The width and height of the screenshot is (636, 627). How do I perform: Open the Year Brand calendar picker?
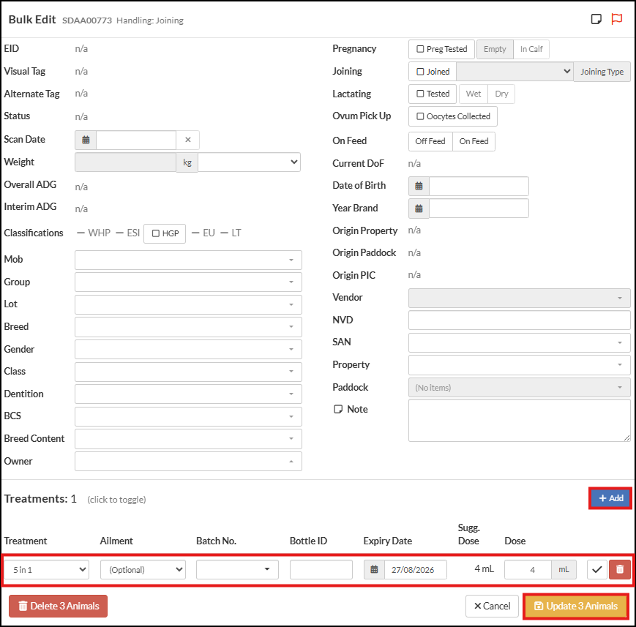click(x=419, y=209)
